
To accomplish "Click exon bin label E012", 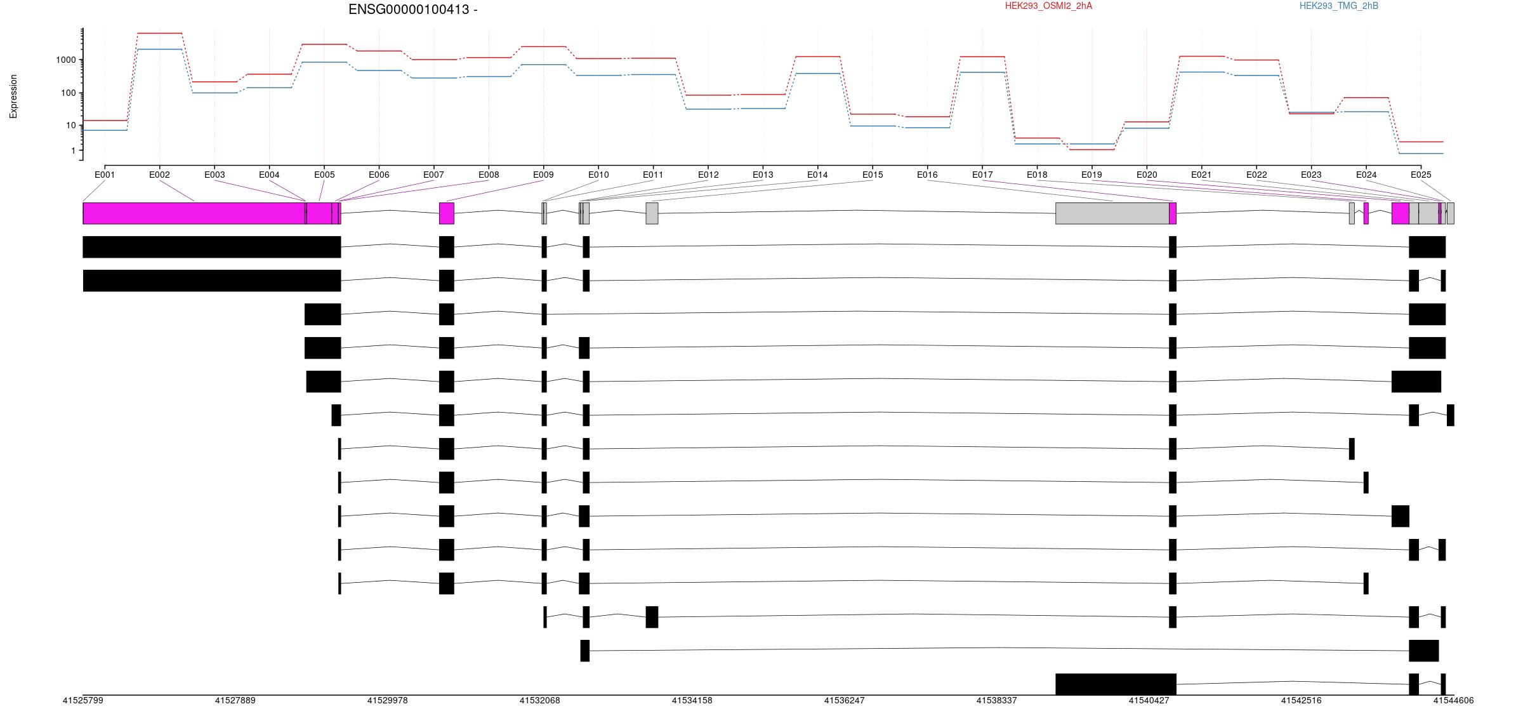I will (708, 175).
